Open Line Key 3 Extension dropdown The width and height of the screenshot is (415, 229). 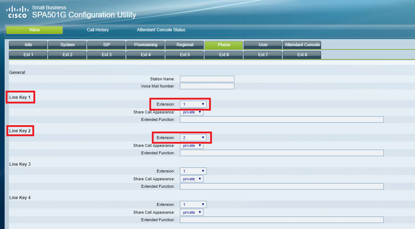click(x=193, y=171)
